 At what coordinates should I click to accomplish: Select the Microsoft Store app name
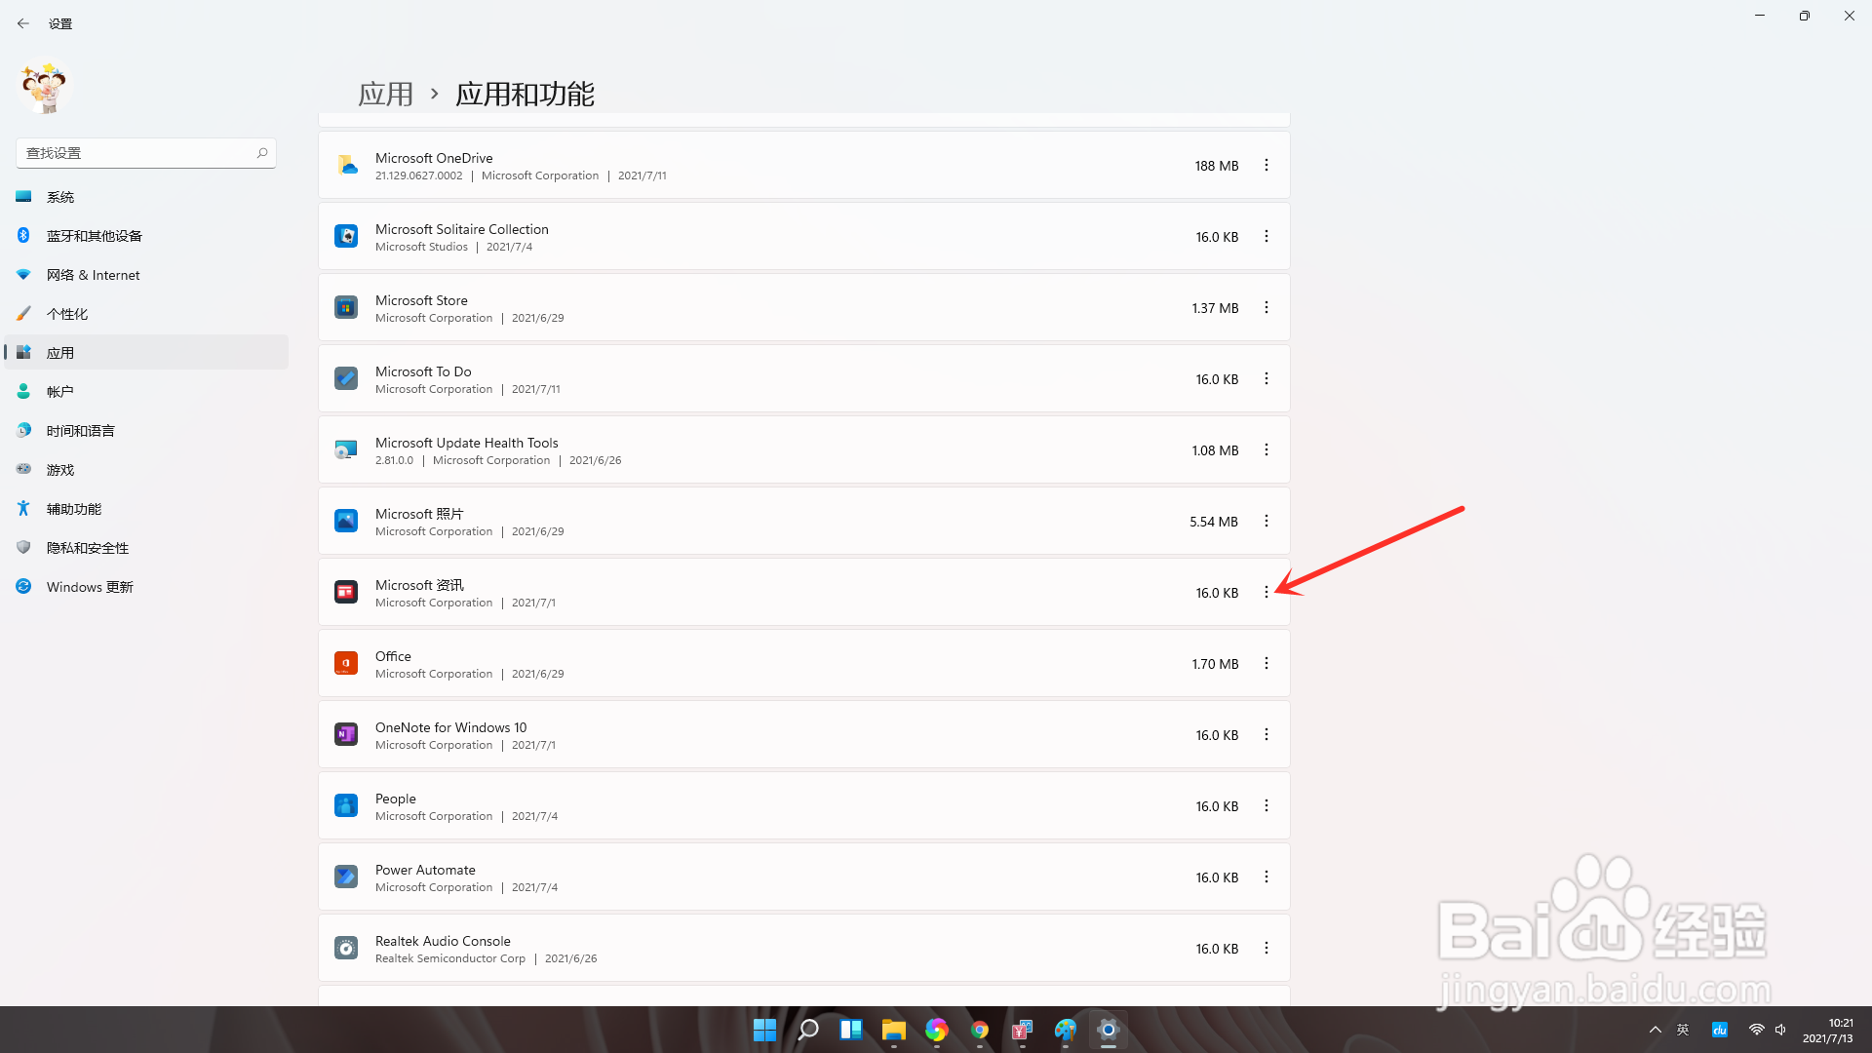(x=421, y=300)
